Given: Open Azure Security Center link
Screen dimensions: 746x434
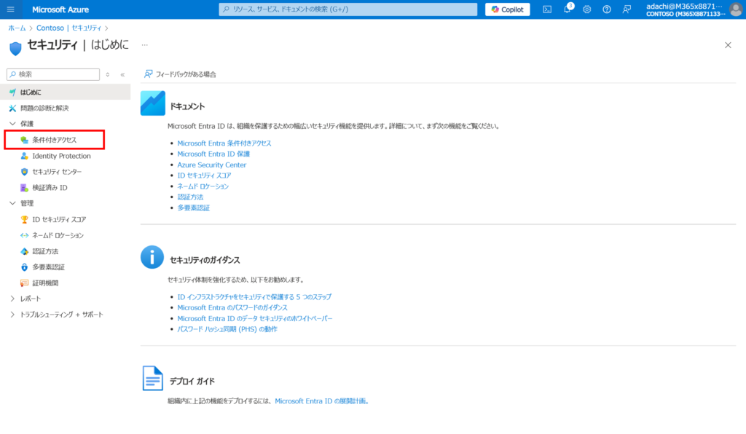Looking at the screenshot, I should coord(212,165).
